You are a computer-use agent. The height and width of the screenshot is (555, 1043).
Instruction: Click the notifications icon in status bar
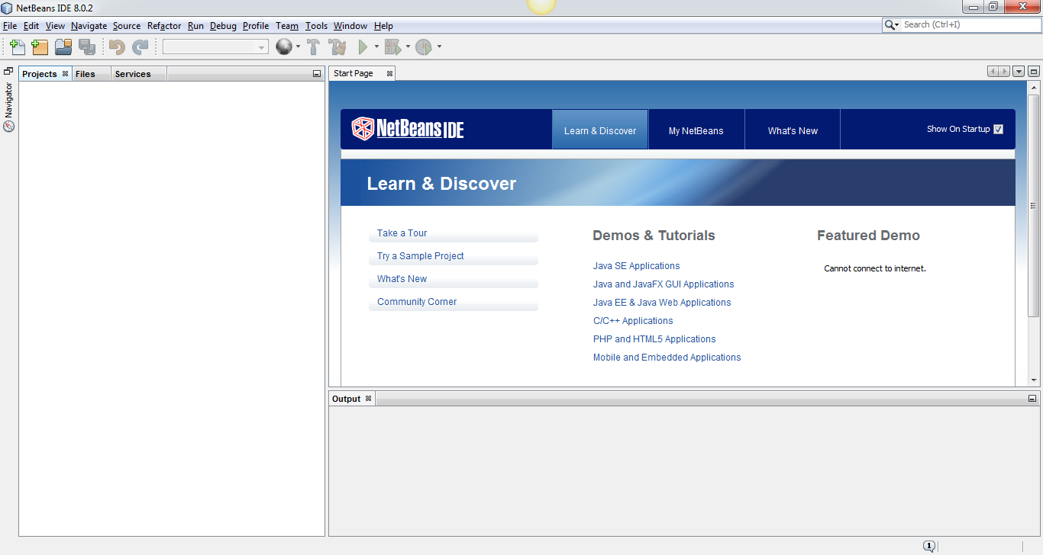929,546
